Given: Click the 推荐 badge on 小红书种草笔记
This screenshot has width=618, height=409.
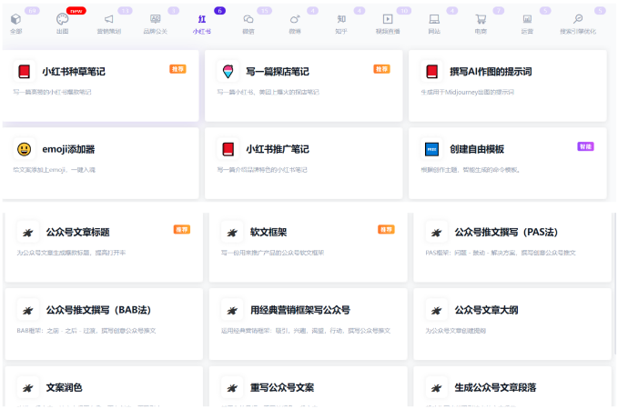Looking at the screenshot, I should point(177,69).
